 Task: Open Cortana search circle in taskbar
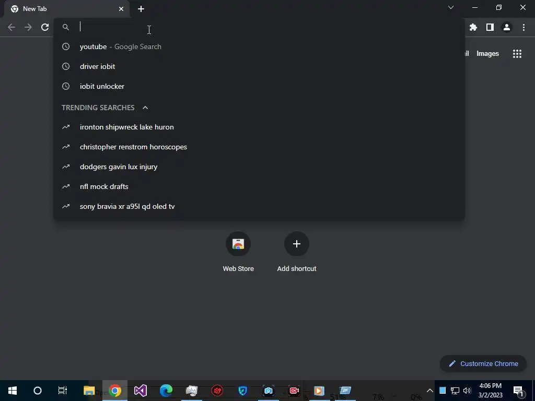coord(38,391)
